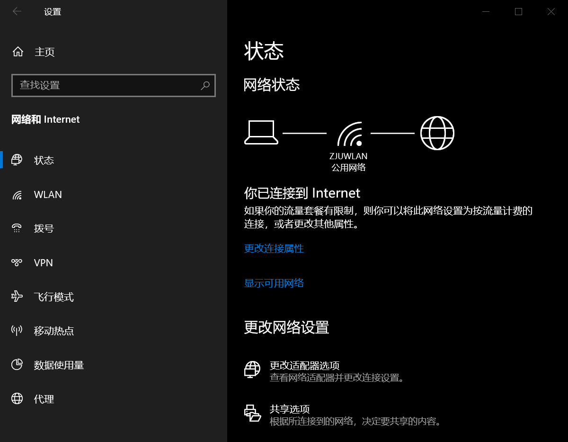
Task: Select the 状态 menu item
Action: tap(44, 160)
